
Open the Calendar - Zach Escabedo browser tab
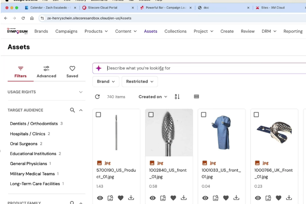click(50, 8)
